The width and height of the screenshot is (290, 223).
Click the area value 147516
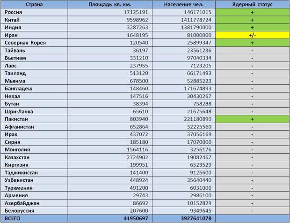[x=139, y=97]
